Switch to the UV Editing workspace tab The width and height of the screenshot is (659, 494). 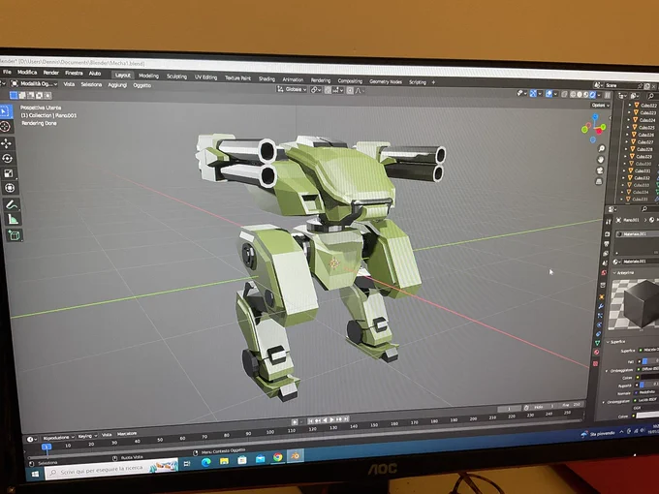pyautogui.click(x=205, y=77)
